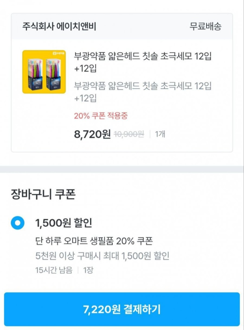Viewport: 244px width, 330px height.
Task: Tap the 무료배송 shipping label
Action: point(205,27)
